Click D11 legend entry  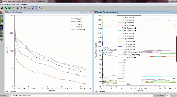[x=124, y=79]
